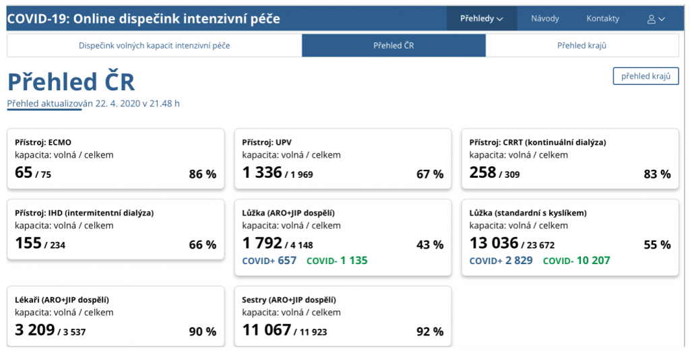Open the Přístroj: UPV capacity card

pos(342,160)
